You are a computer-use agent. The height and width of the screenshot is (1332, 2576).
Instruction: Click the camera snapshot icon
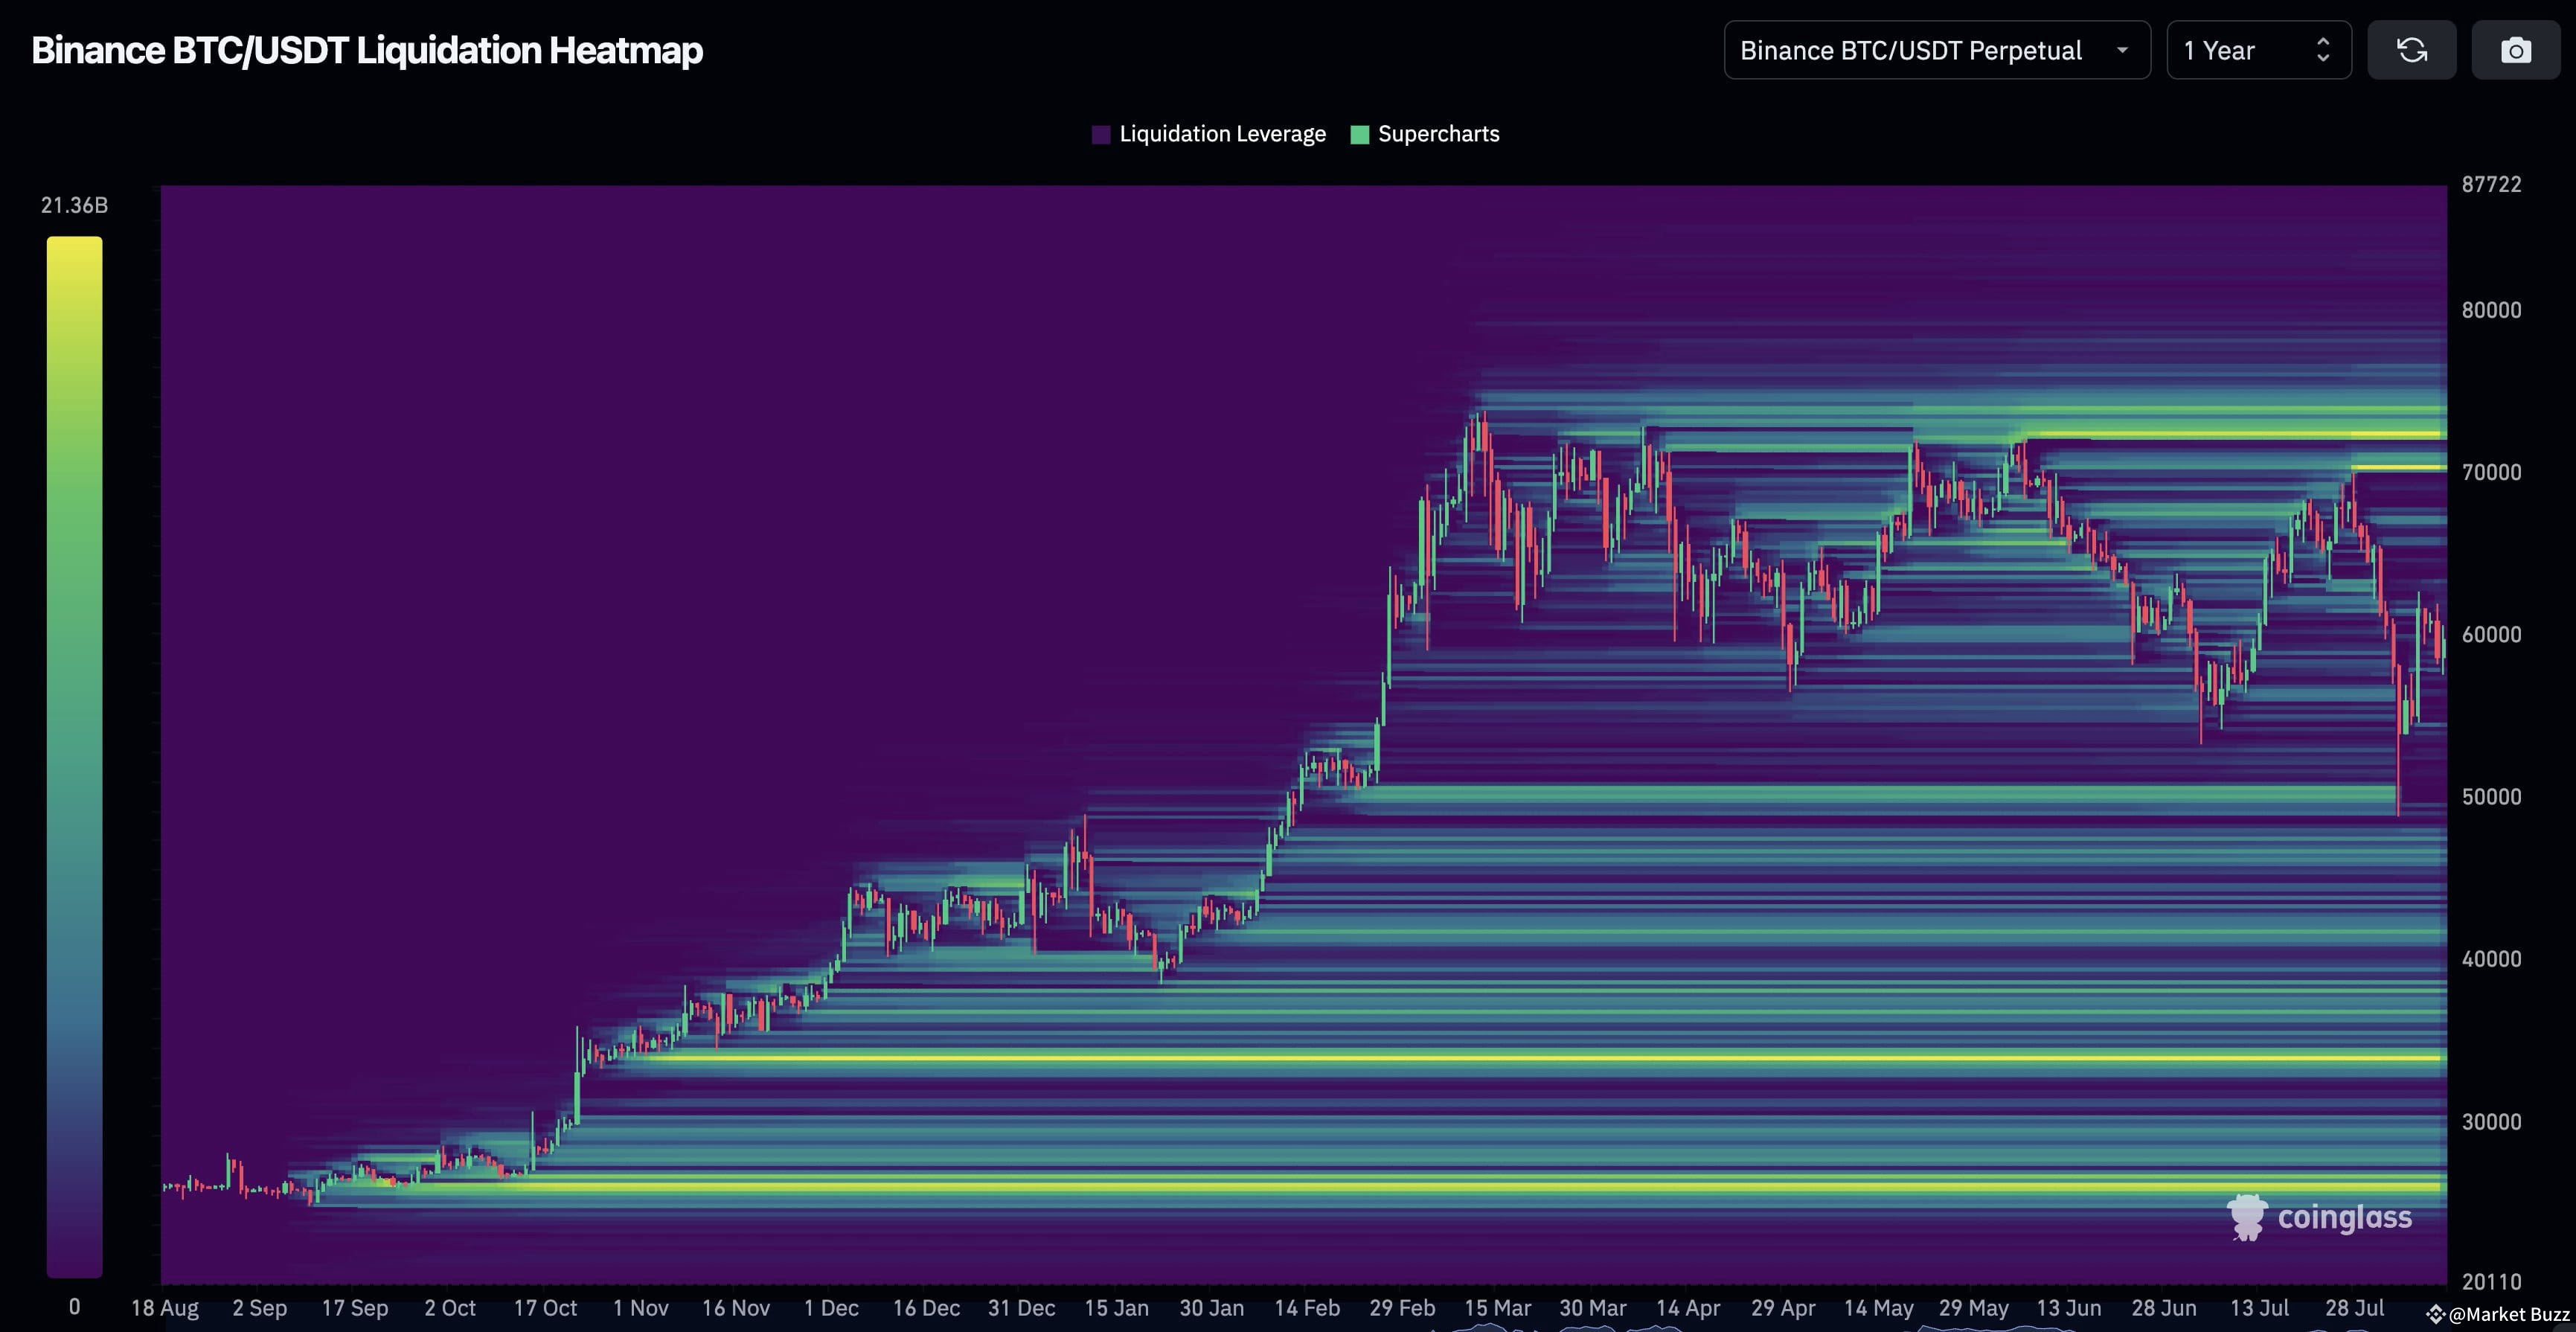click(2516, 49)
